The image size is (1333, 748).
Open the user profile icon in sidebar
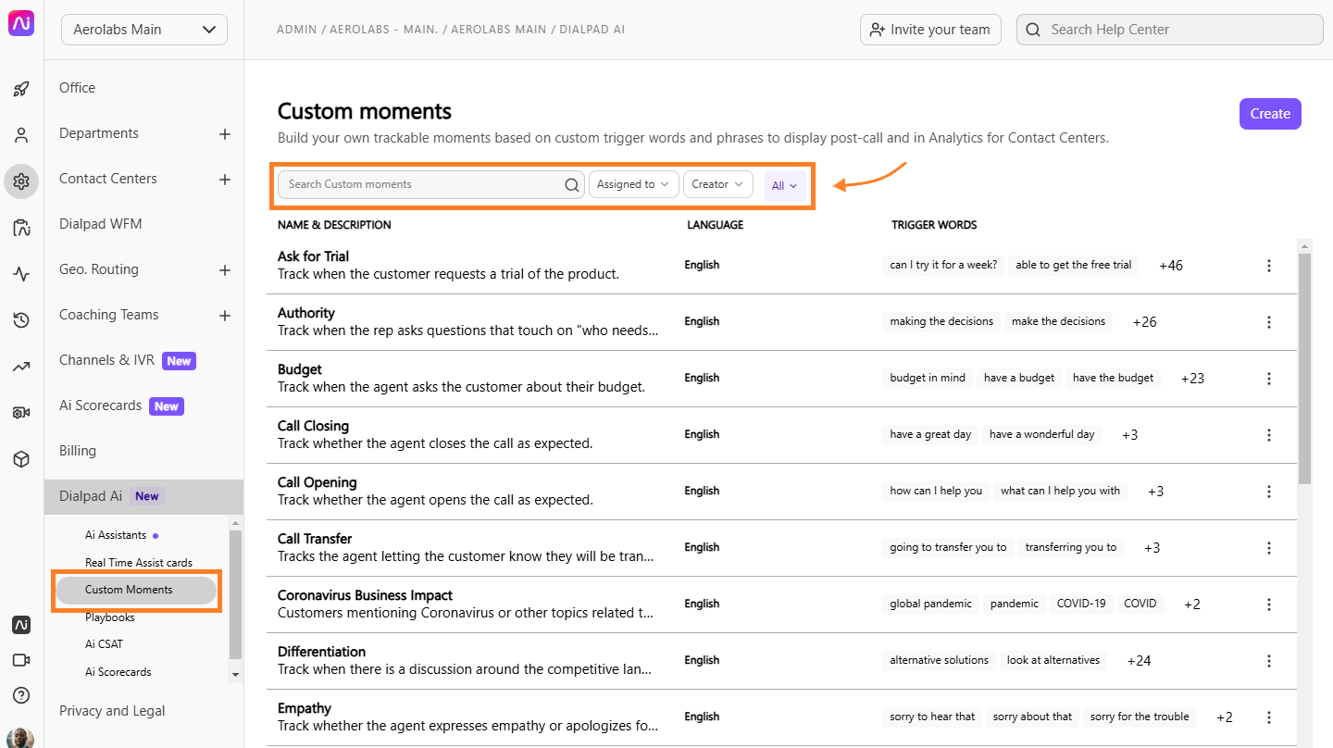[x=21, y=135]
